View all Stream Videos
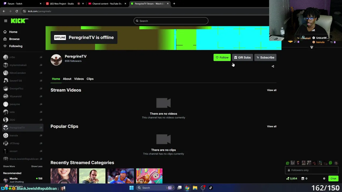 click(272, 90)
